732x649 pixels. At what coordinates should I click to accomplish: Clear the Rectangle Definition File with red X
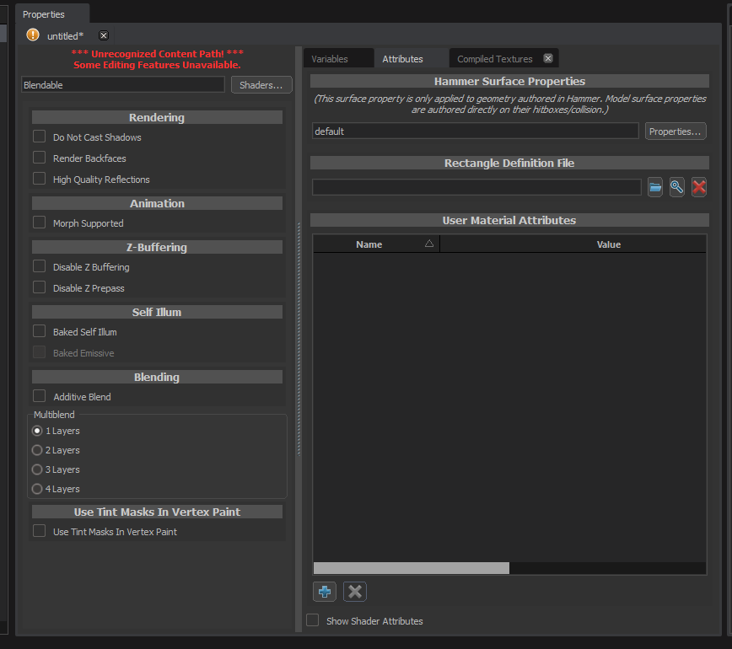(x=699, y=186)
